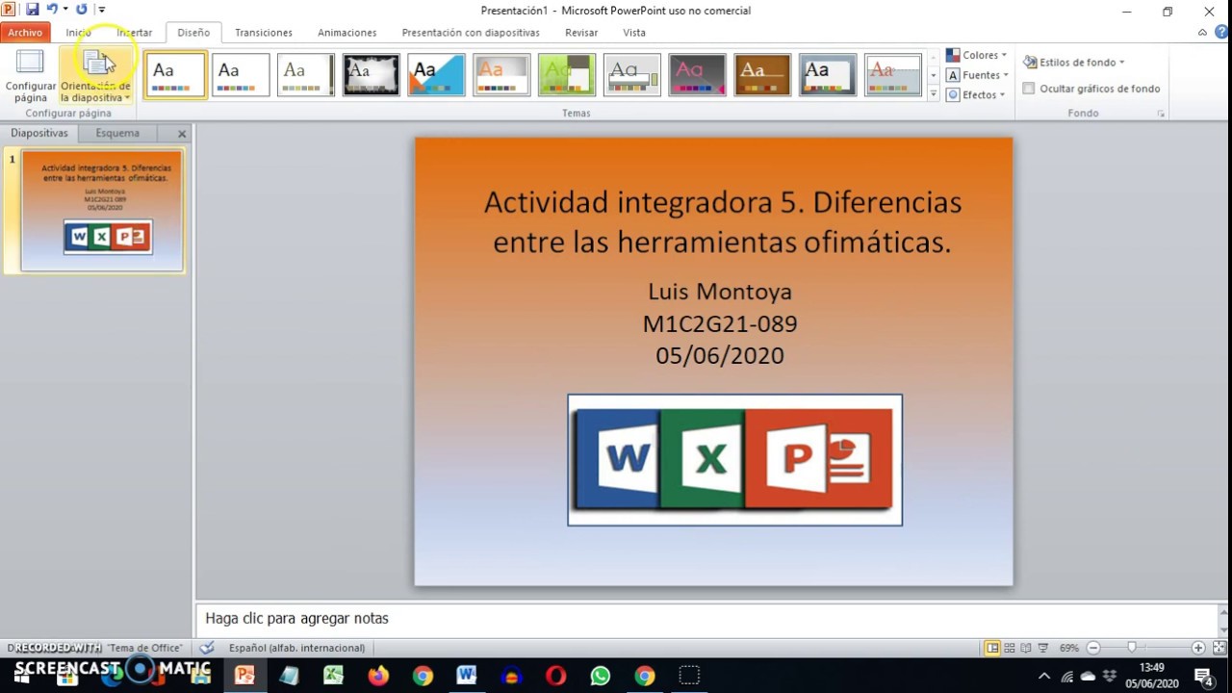Switch to Slide Sorter view in the status bar
This screenshot has height=693, width=1232.
[1010, 648]
